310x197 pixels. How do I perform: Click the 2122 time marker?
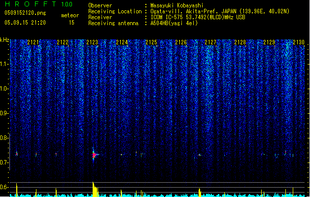(x=63, y=42)
